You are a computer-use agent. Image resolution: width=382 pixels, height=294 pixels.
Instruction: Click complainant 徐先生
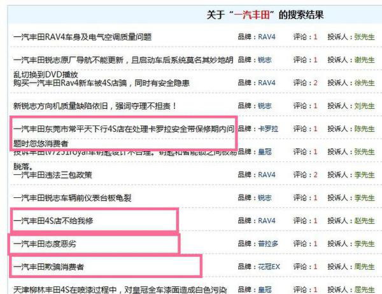(x=364, y=83)
